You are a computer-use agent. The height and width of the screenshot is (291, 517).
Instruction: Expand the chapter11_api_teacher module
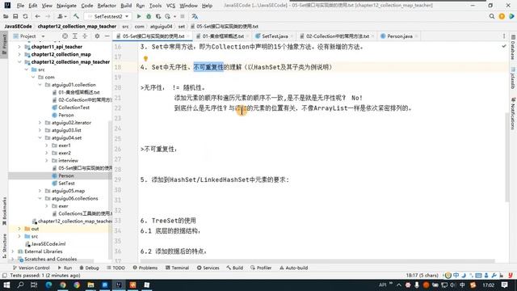pyautogui.click(x=19, y=47)
